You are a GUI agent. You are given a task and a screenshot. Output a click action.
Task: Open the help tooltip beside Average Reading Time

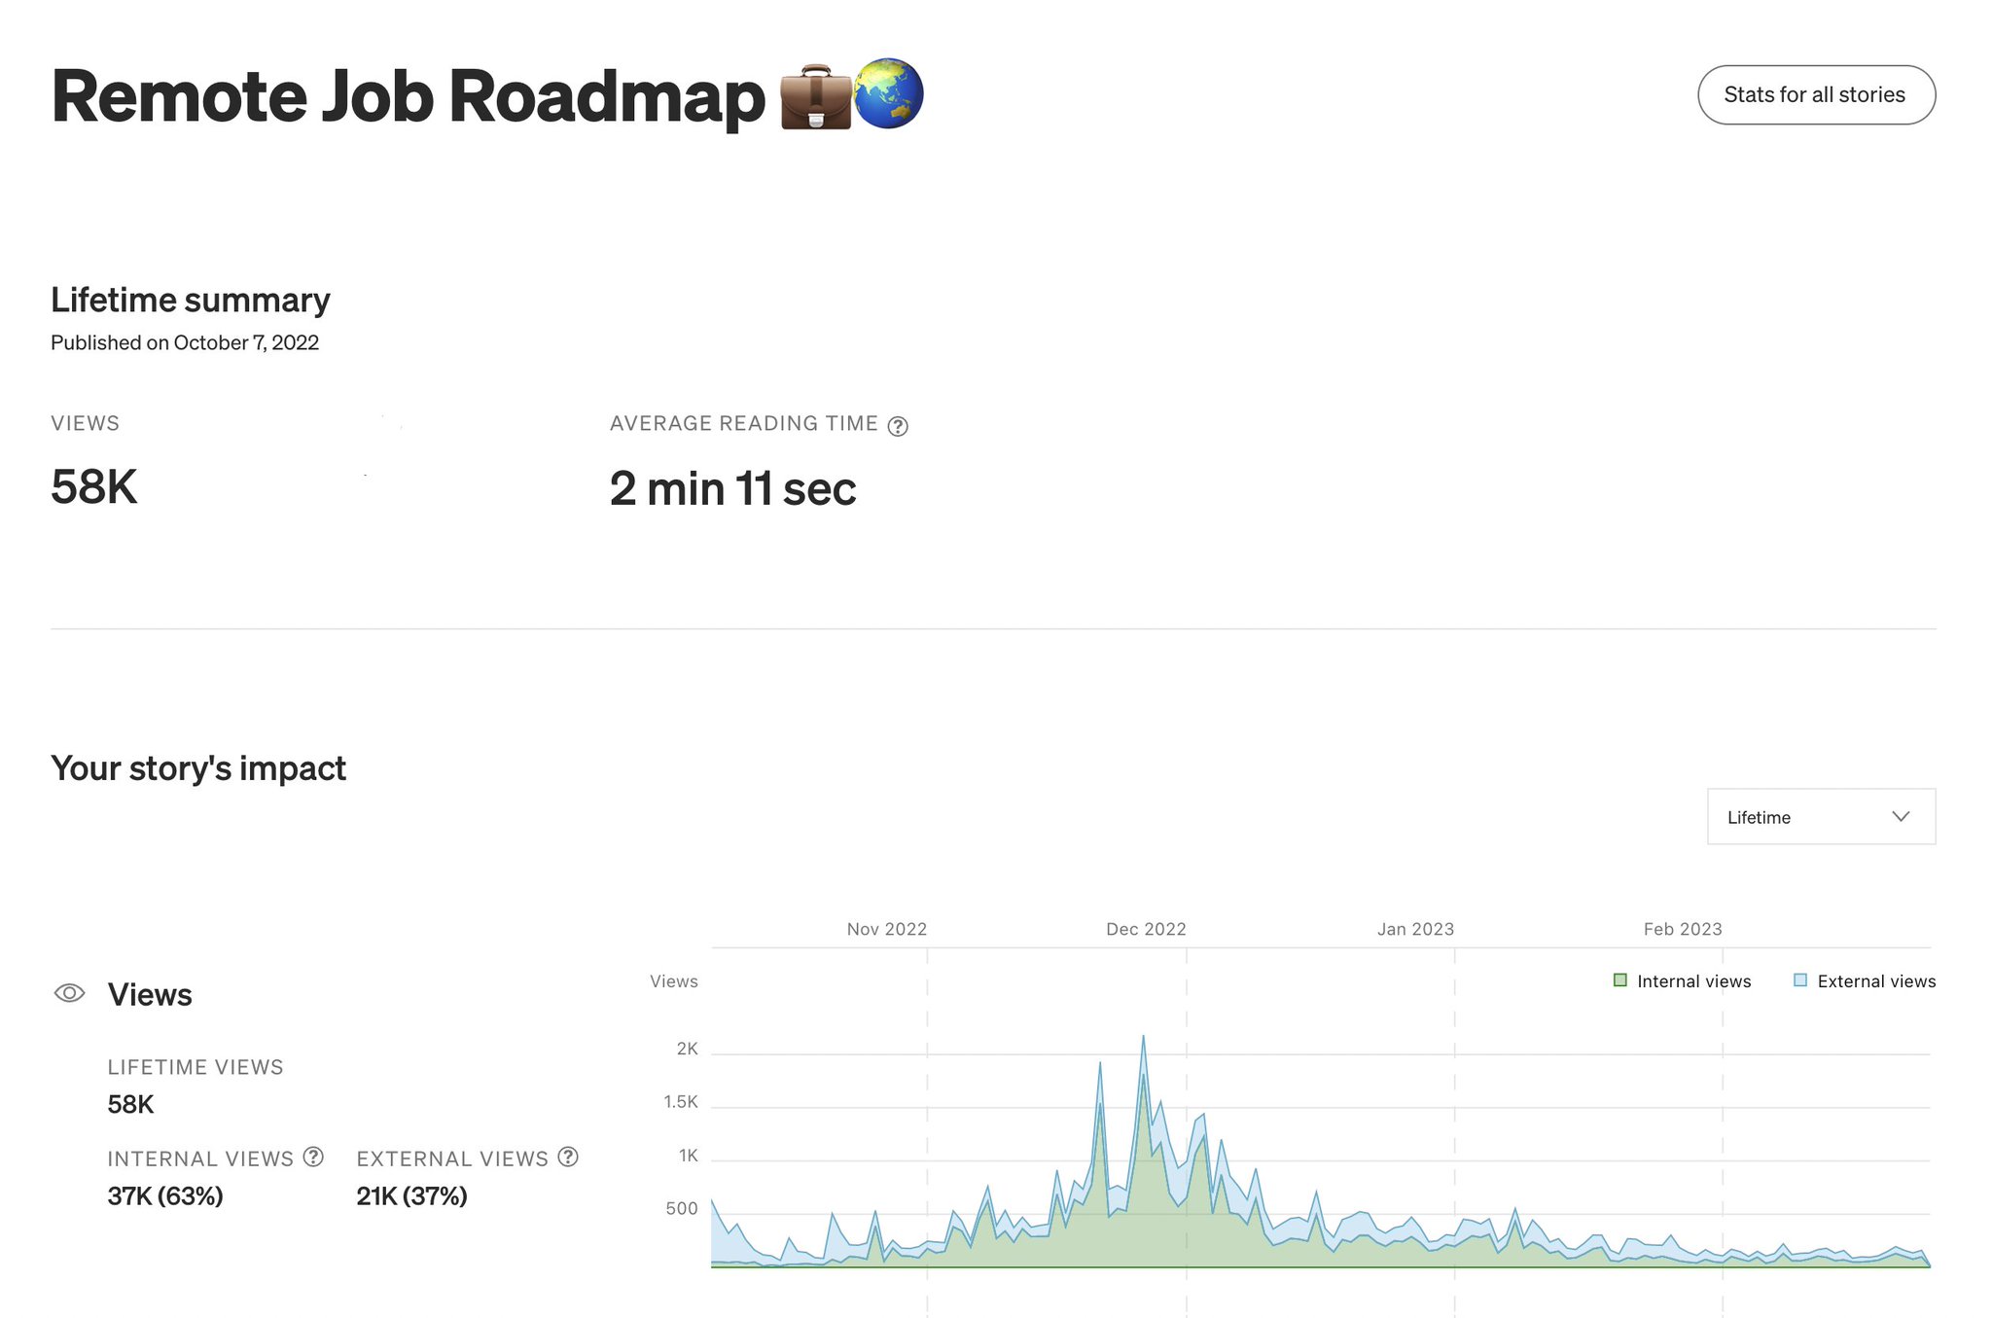click(898, 425)
